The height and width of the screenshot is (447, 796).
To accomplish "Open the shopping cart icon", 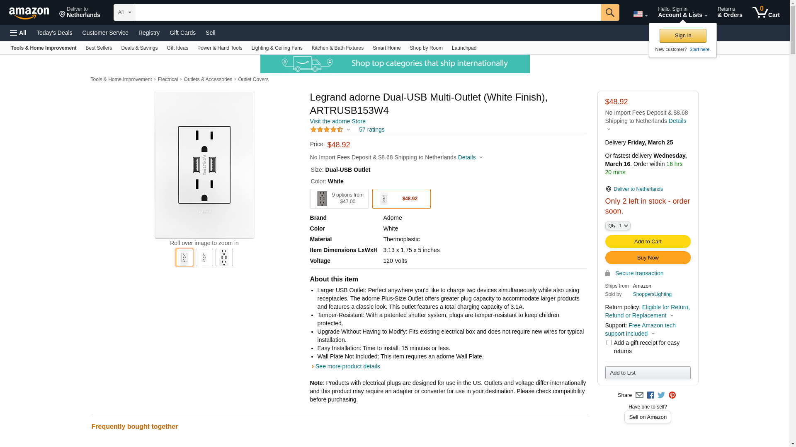I will 766,12.
